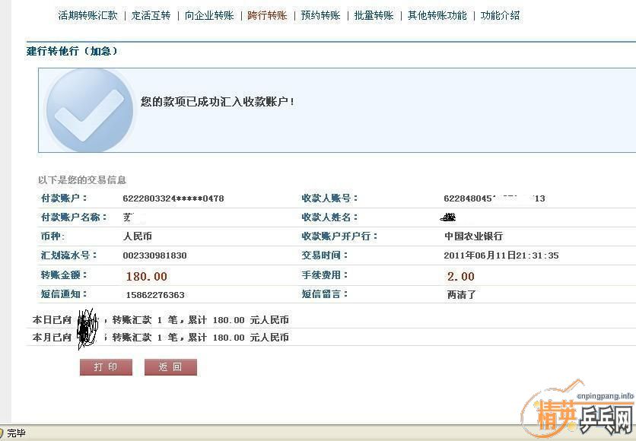Open the 活期转账汇款 tab
Viewport: 636px width, 441px height.
pos(87,15)
